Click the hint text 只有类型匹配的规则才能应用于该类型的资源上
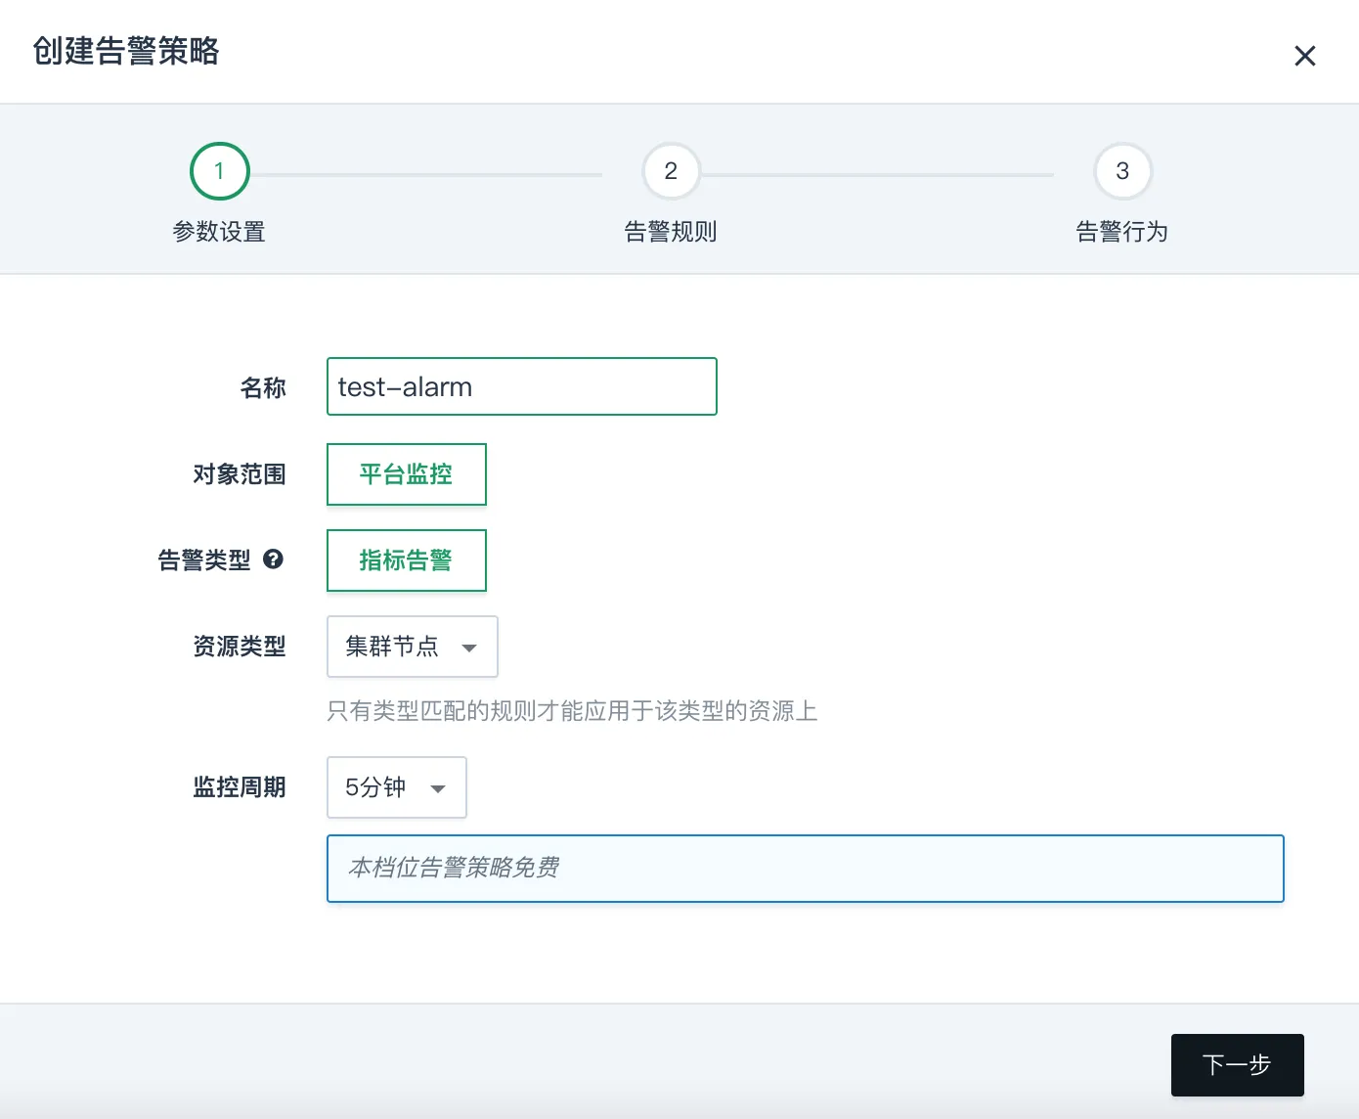The height and width of the screenshot is (1119, 1359). 572,711
